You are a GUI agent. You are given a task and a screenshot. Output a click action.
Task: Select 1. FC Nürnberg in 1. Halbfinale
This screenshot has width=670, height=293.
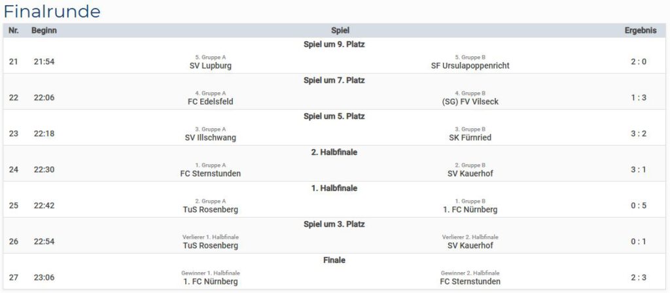pos(470,209)
